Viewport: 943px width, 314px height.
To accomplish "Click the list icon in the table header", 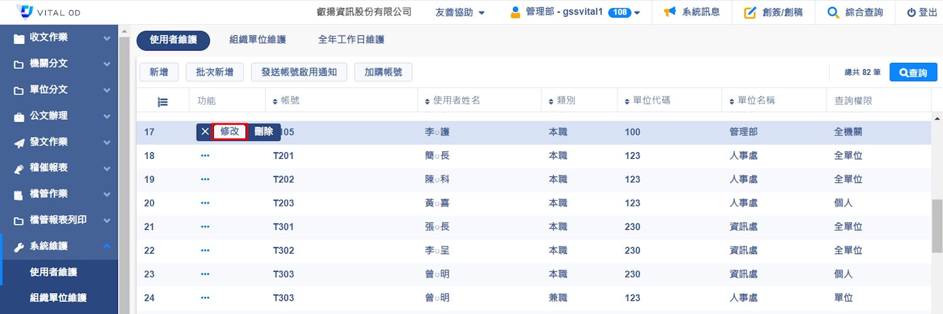I will click(163, 102).
